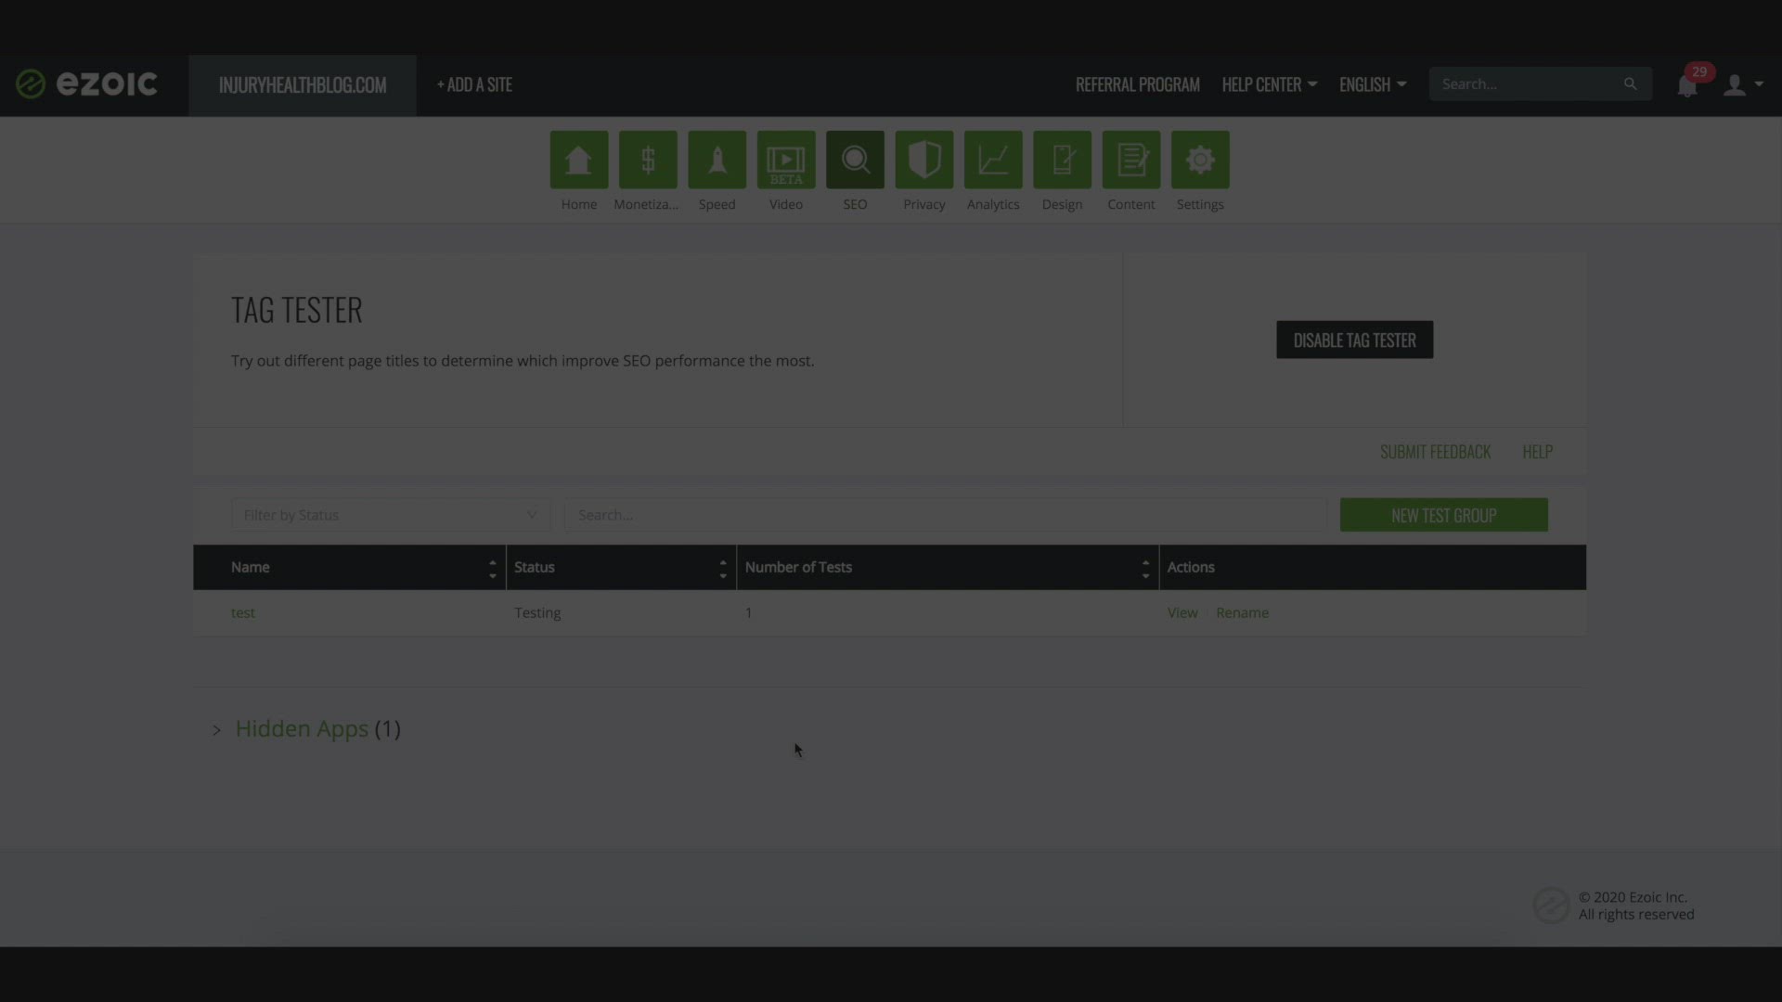Image resolution: width=1782 pixels, height=1002 pixels.
Task: Open the English language dropdown
Action: pos(1372,84)
